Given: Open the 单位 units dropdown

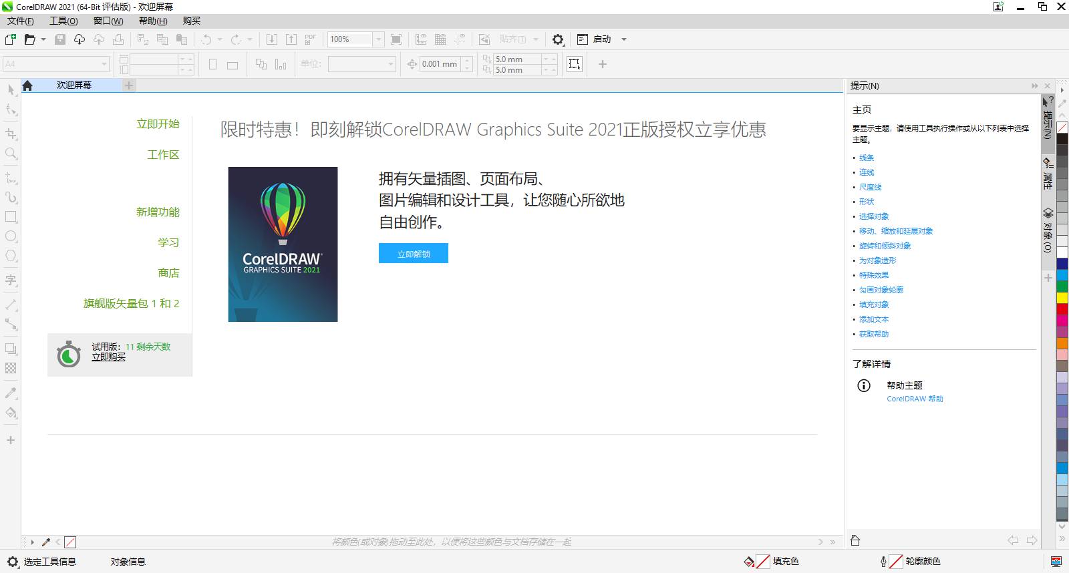Looking at the screenshot, I should (391, 64).
